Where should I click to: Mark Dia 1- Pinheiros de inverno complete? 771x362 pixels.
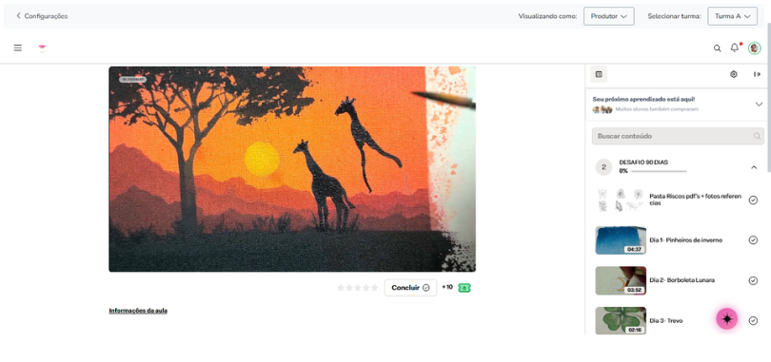tap(753, 240)
